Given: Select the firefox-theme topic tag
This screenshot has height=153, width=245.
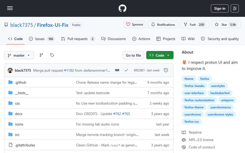Looking at the screenshot, I should 194,107.
